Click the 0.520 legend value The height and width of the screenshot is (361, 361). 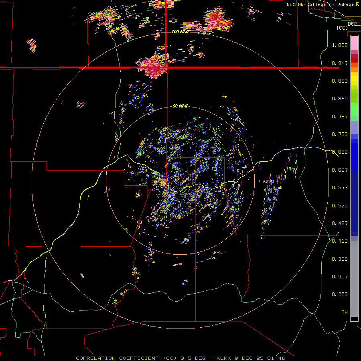[340, 206]
